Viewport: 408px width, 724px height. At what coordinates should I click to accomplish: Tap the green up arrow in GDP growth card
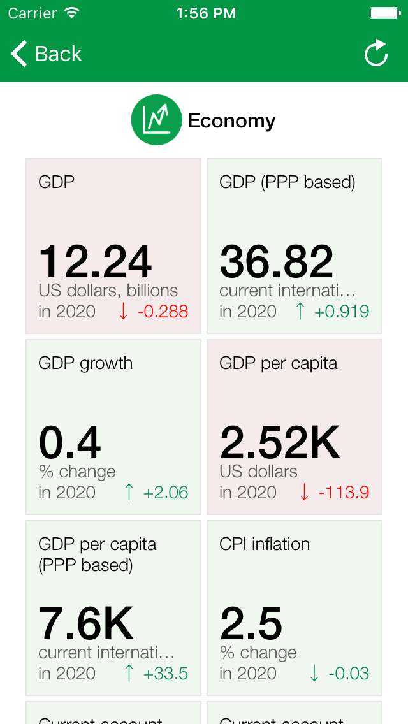[x=129, y=493]
